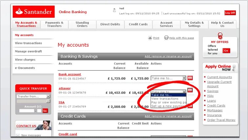
Task: Open Loans link
Action: [x=212, y=101]
